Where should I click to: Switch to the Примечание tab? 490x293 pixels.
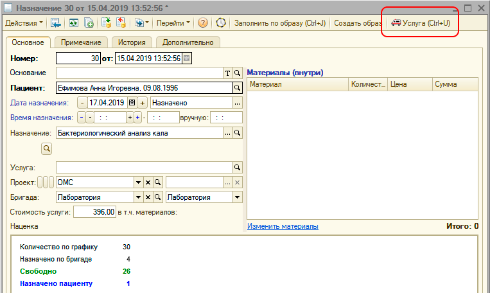click(81, 42)
